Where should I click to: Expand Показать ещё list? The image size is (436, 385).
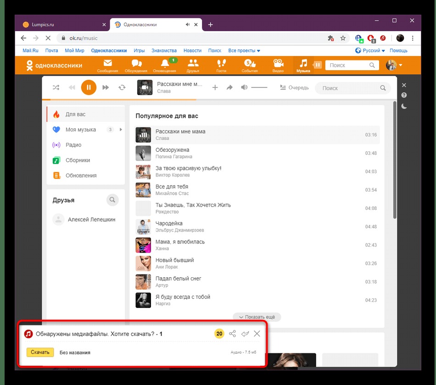(x=257, y=317)
